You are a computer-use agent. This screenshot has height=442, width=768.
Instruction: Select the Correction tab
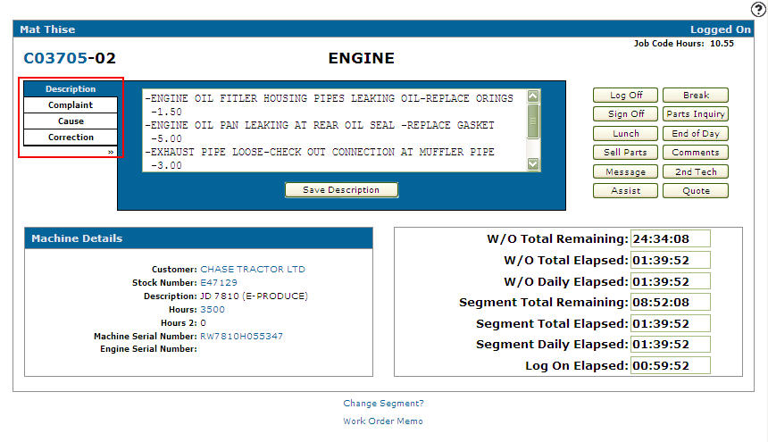[71, 138]
